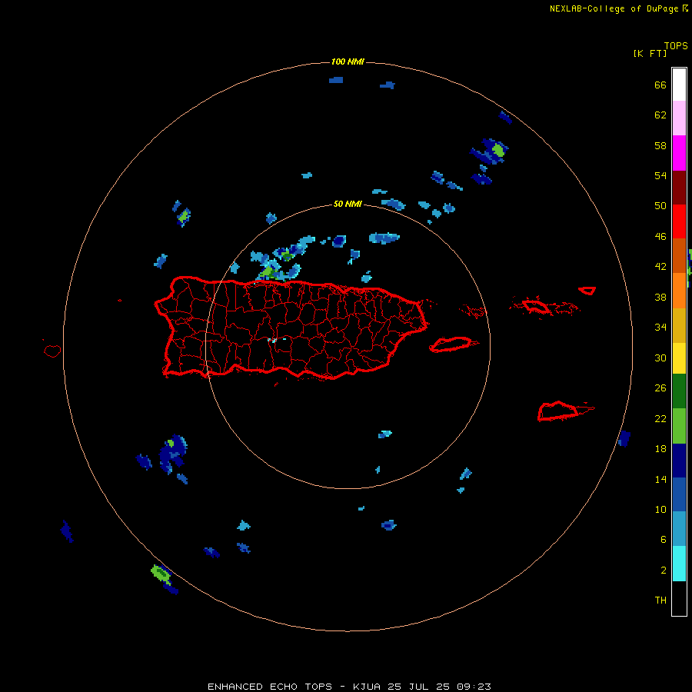Click the 66 value on the legend
This screenshot has width=692, height=692.
tap(660, 85)
